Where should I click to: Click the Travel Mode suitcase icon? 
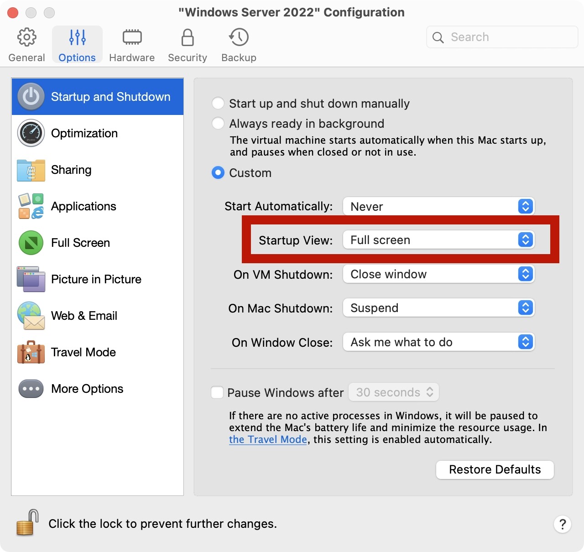pyautogui.click(x=31, y=352)
